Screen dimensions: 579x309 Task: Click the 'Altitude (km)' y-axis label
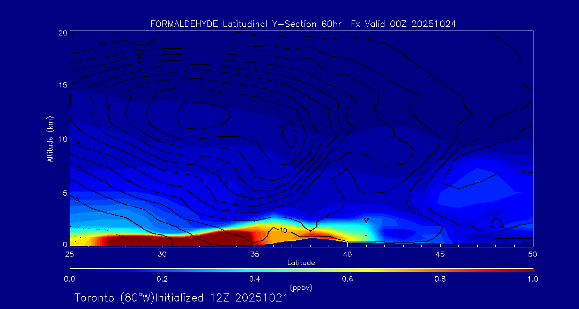pos(50,139)
